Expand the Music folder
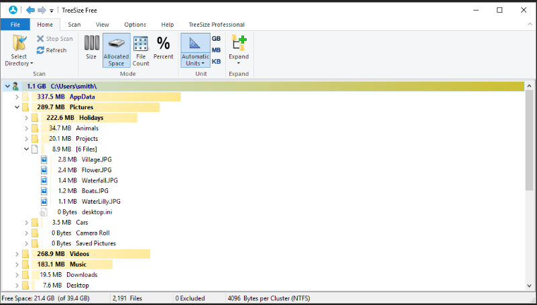The height and width of the screenshot is (305, 537). [x=17, y=265]
